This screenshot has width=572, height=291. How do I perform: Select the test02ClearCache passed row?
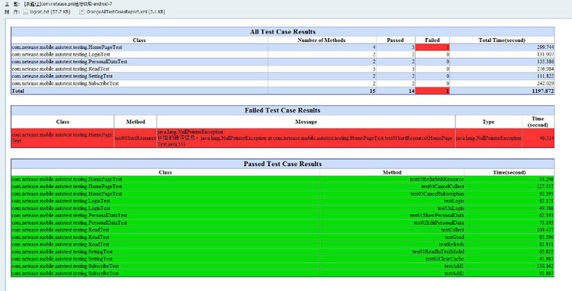click(x=283, y=259)
